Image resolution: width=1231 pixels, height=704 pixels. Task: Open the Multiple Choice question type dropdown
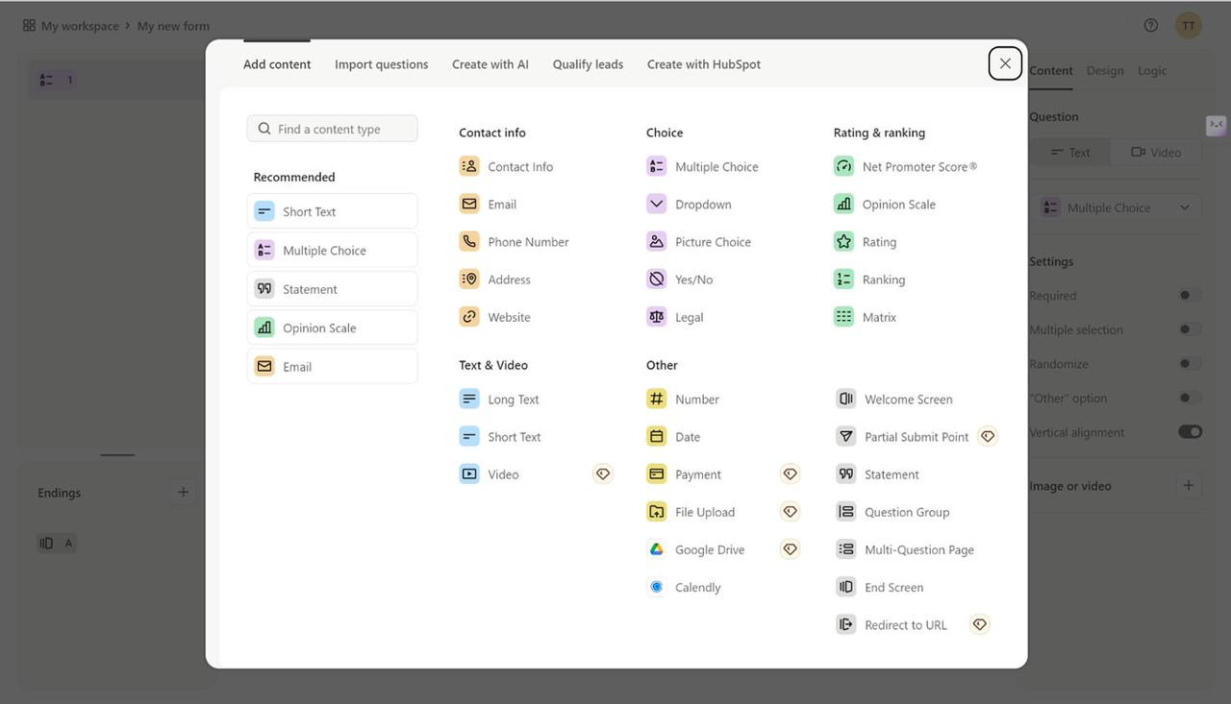pos(1116,206)
